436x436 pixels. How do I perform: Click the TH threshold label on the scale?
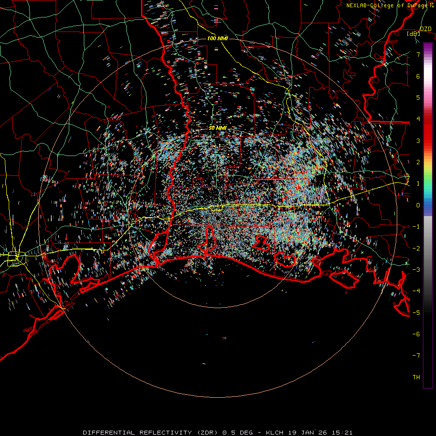coord(416,377)
